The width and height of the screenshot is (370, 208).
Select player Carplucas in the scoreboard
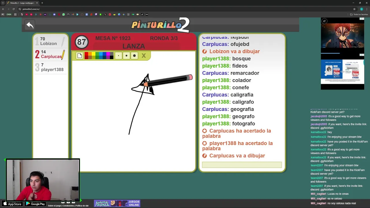click(x=50, y=54)
